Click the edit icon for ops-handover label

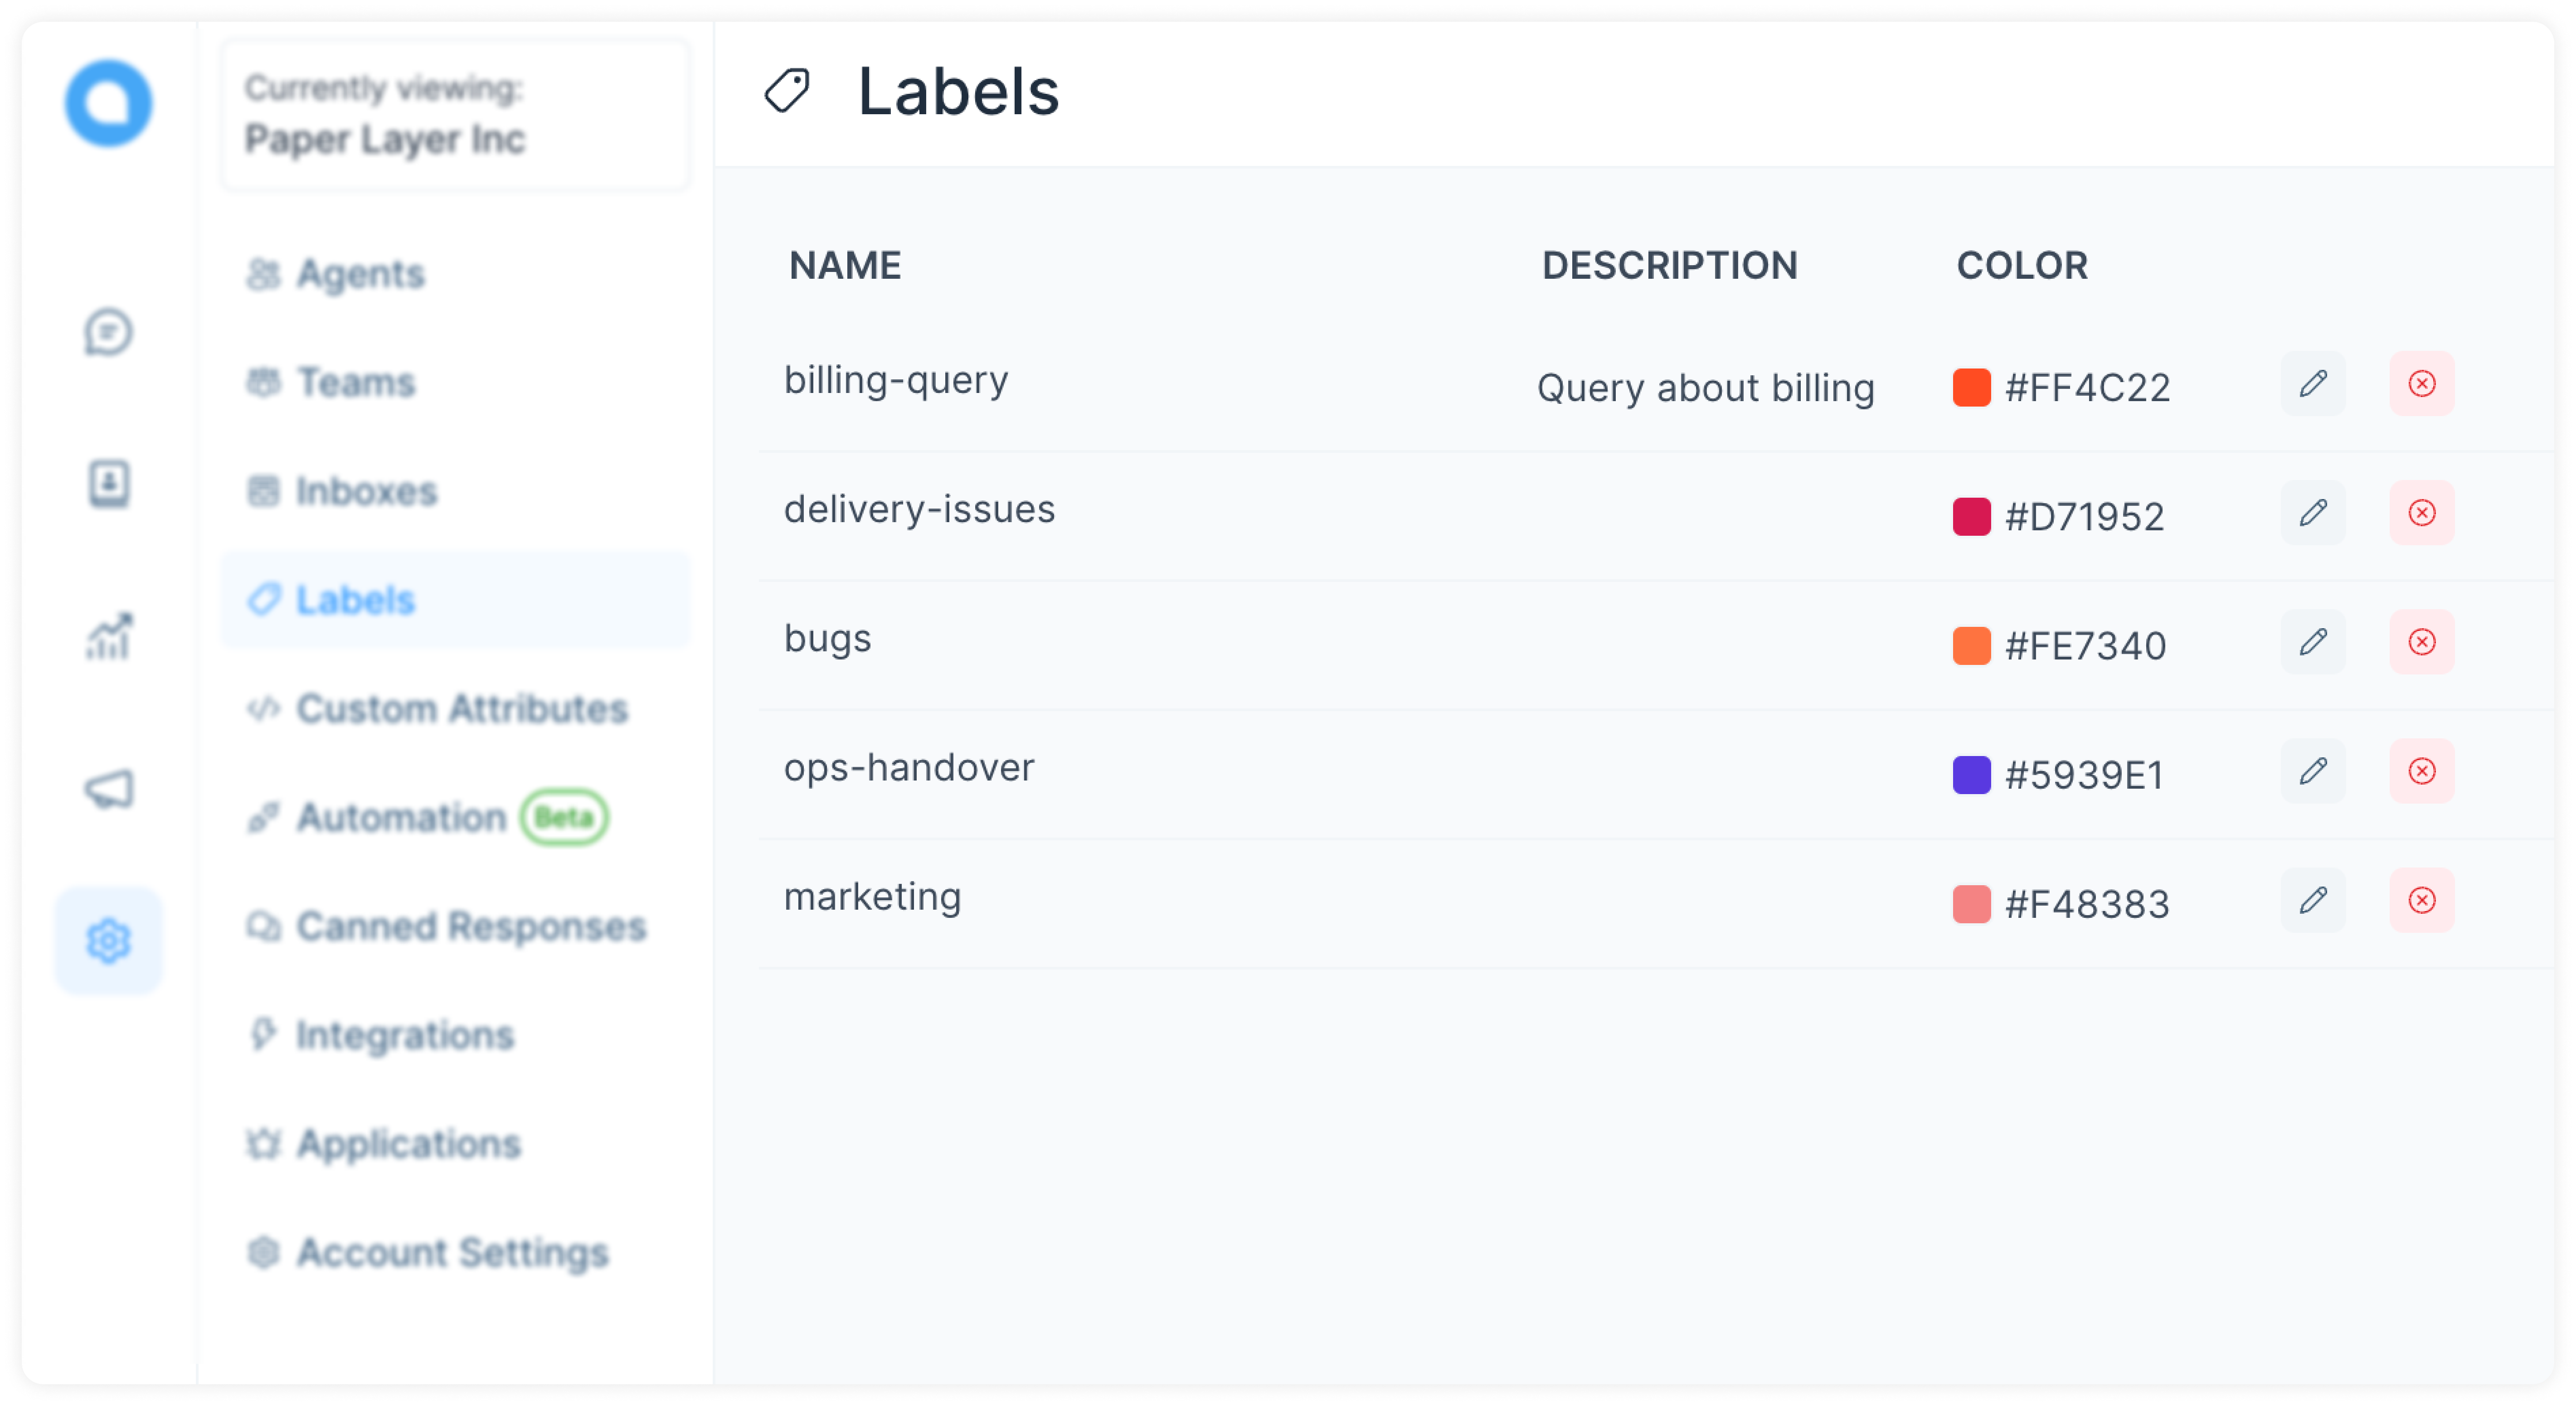tap(2313, 771)
